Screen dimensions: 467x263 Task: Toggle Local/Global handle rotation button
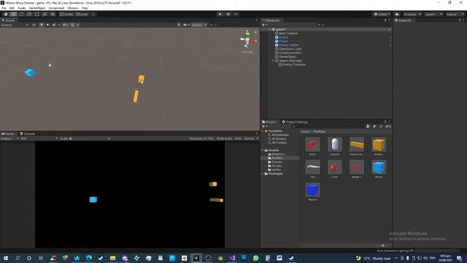pyautogui.click(x=82, y=15)
